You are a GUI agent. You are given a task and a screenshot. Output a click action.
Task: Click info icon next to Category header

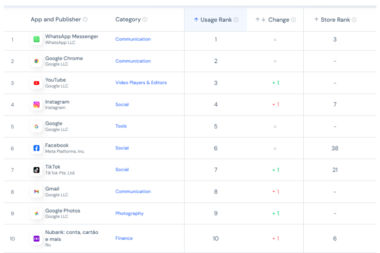[x=145, y=20]
